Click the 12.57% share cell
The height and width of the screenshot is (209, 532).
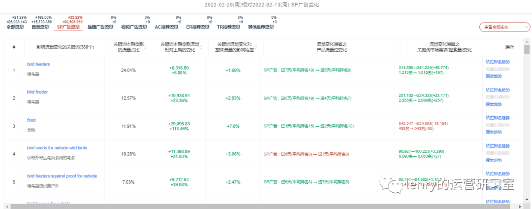click(128, 98)
